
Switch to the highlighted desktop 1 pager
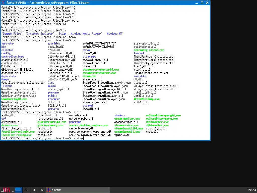[x=18, y=190]
